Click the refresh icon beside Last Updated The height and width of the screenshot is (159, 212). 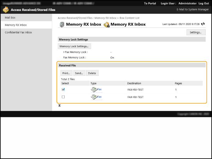[203, 24]
